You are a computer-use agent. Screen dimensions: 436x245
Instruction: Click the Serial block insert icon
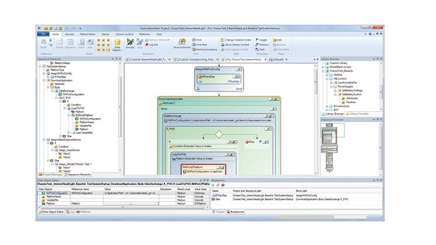pos(81,42)
